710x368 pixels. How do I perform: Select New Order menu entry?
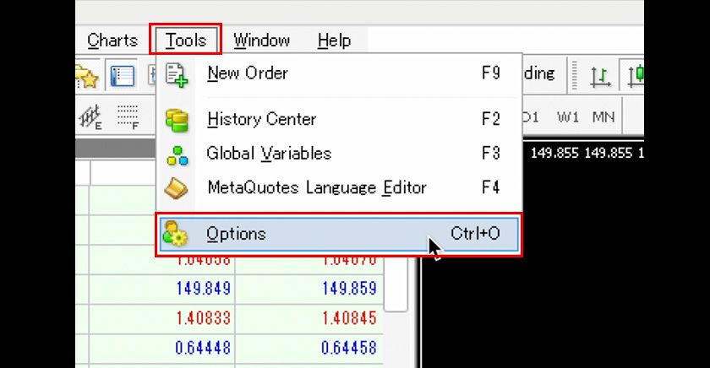pyautogui.click(x=339, y=73)
